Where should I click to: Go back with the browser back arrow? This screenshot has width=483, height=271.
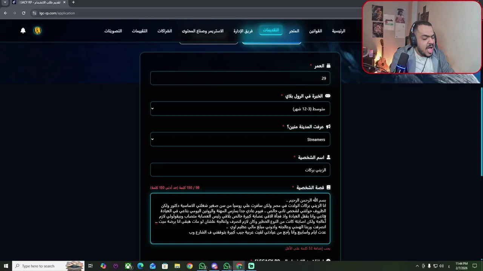[x=5, y=13]
